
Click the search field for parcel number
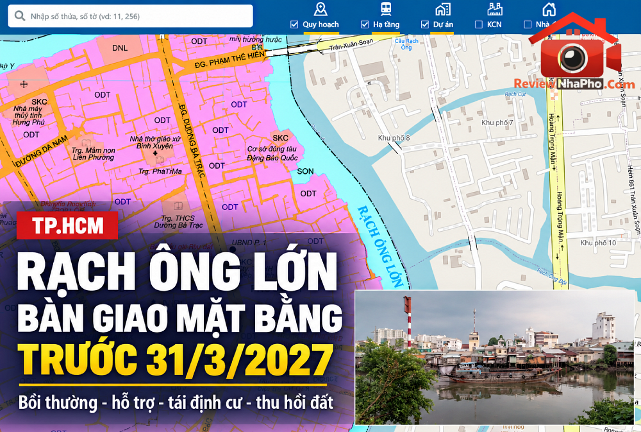(130, 16)
